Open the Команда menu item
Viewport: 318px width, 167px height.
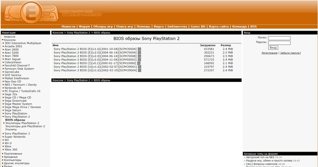(x=239, y=26)
